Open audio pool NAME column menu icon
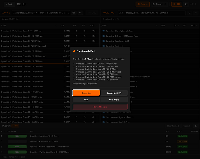Image resolution: width=200 pixels, height=159 pixels. 157,25
